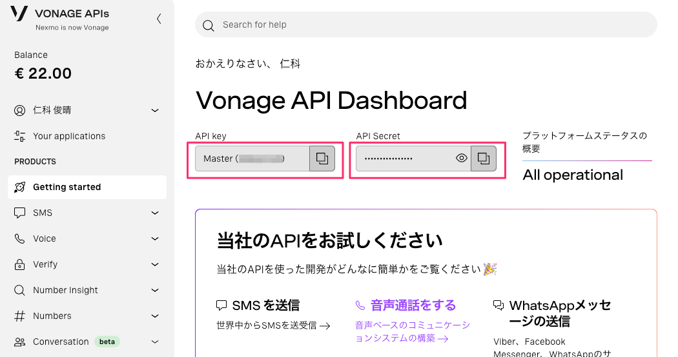Screen dimensions: 678x357
Task: Expand the SMS menu chevron
Action: click(155, 213)
